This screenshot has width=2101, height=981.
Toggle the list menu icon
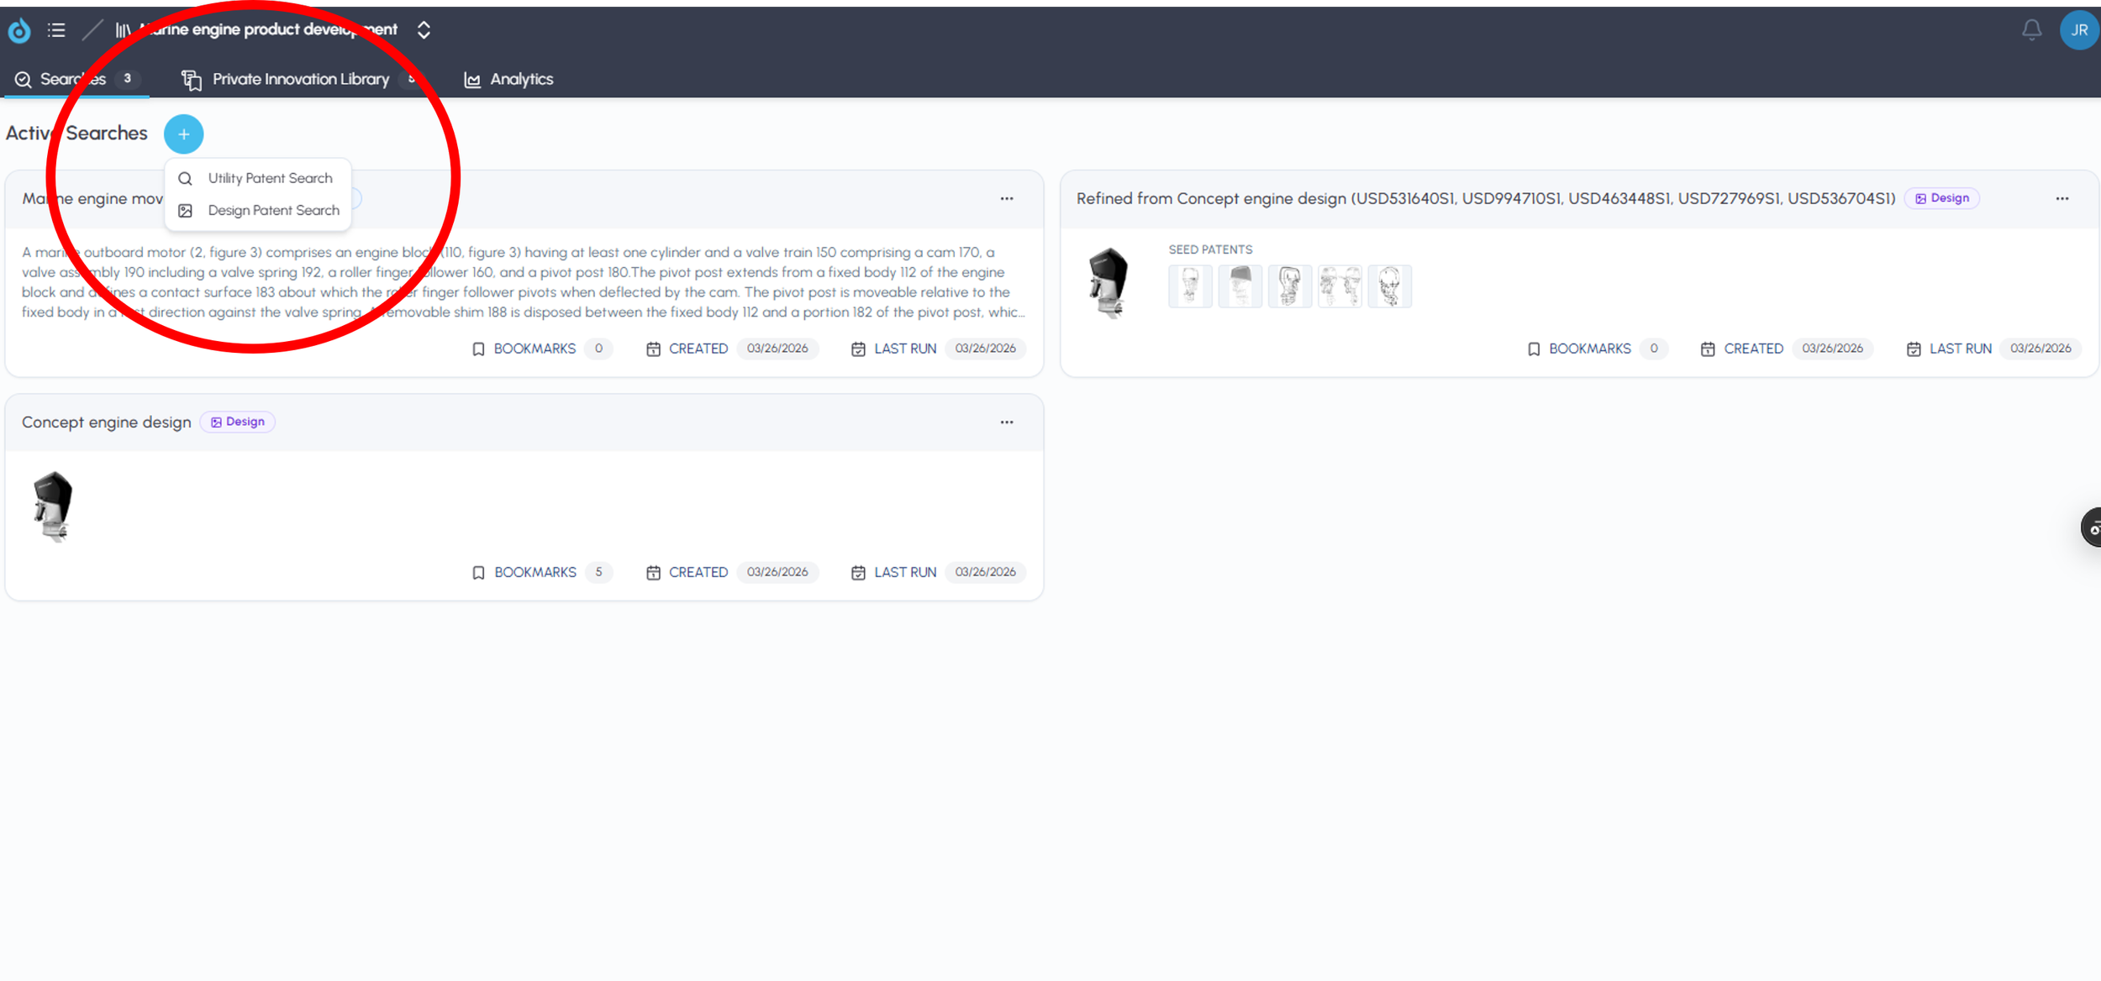pos(56,31)
